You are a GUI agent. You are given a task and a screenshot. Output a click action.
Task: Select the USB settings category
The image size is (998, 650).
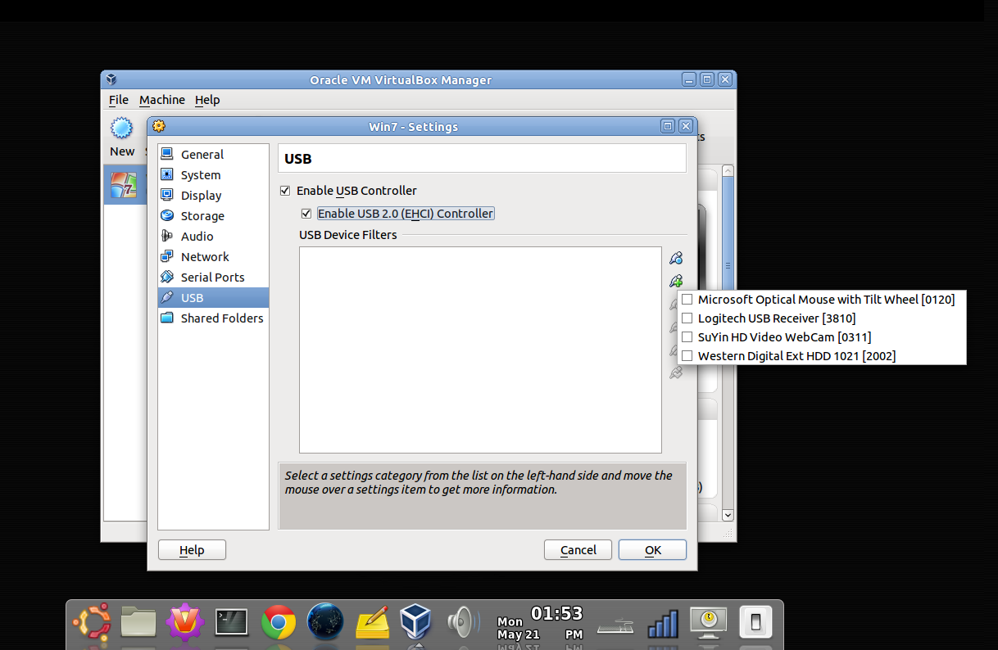(x=213, y=298)
